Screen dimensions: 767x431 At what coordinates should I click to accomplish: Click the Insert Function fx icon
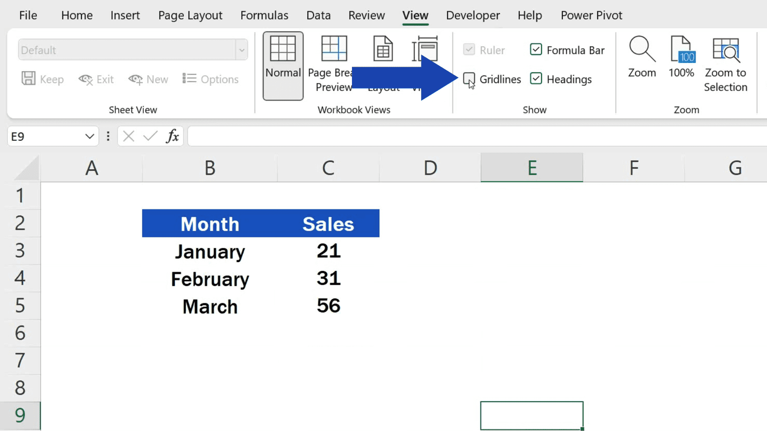point(173,136)
